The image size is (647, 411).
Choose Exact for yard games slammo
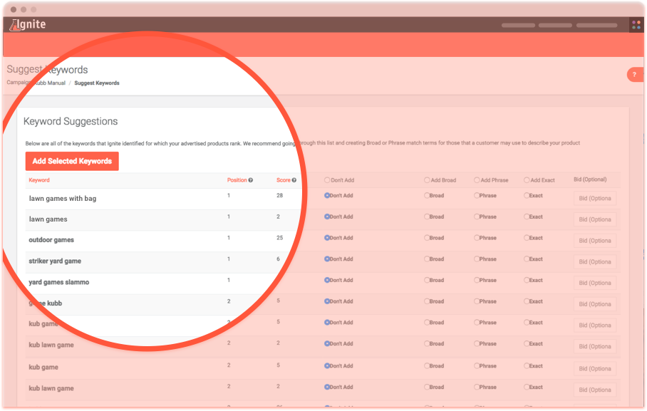tap(527, 280)
